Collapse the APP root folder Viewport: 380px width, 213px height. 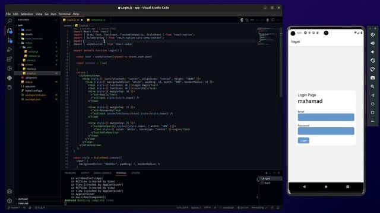pos(20,25)
